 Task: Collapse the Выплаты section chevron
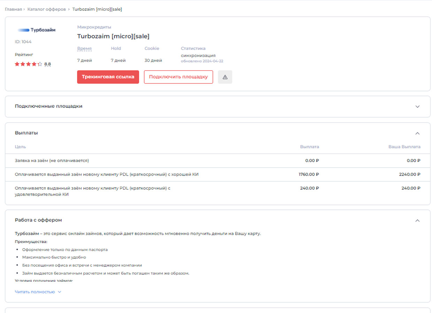pos(417,133)
